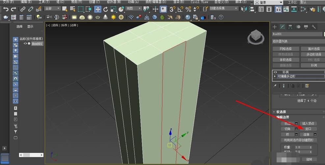Click the help question mark icon
This screenshot has height=165, width=325.
tap(221, 17)
